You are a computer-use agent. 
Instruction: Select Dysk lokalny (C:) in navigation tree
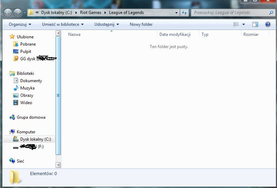(36, 139)
